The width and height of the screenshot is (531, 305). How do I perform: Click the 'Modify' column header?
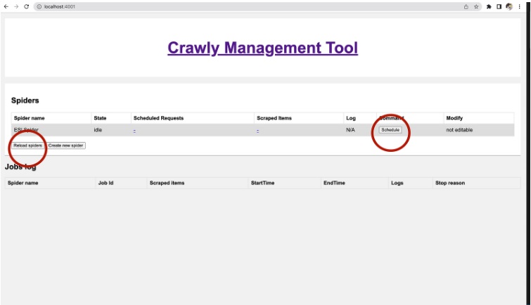[x=454, y=118]
